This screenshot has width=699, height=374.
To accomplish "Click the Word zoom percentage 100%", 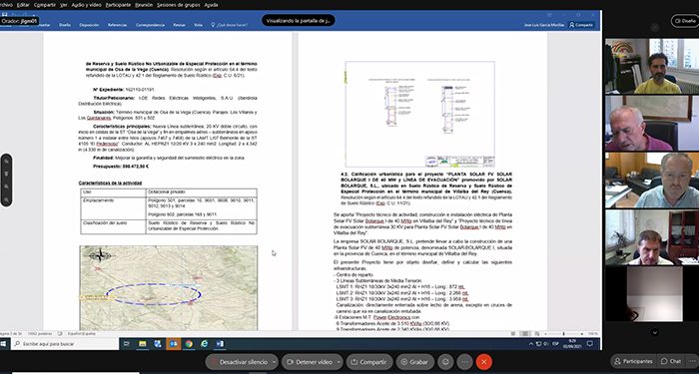I will pyautogui.click(x=593, y=333).
